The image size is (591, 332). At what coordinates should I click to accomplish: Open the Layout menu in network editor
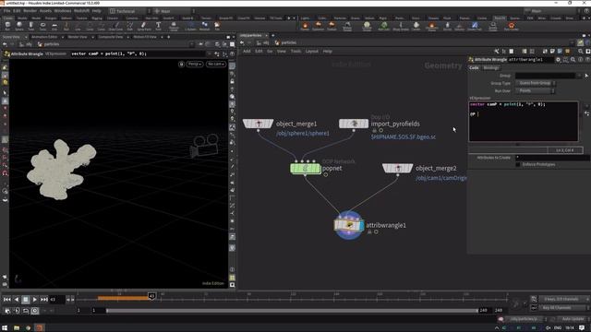[x=312, y=52]
